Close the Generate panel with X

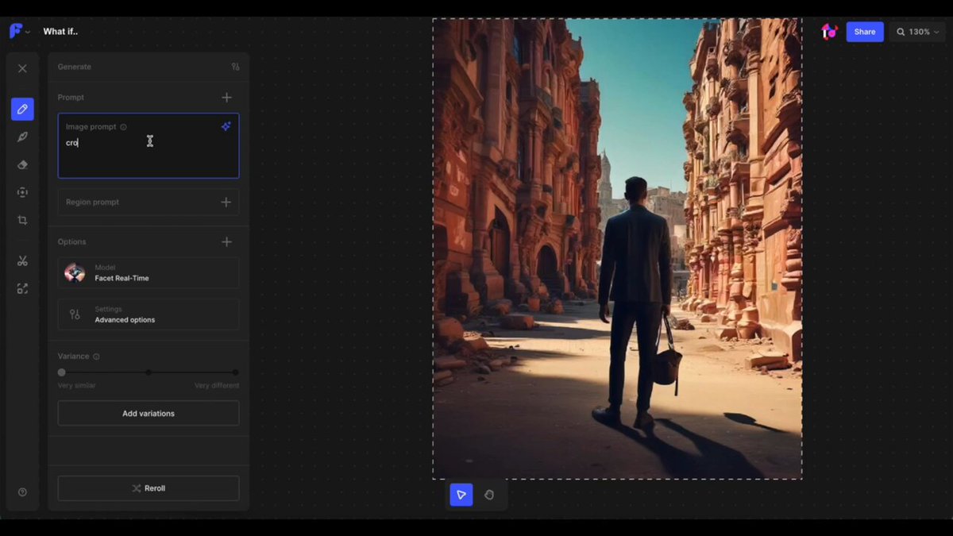coord(22,68)
